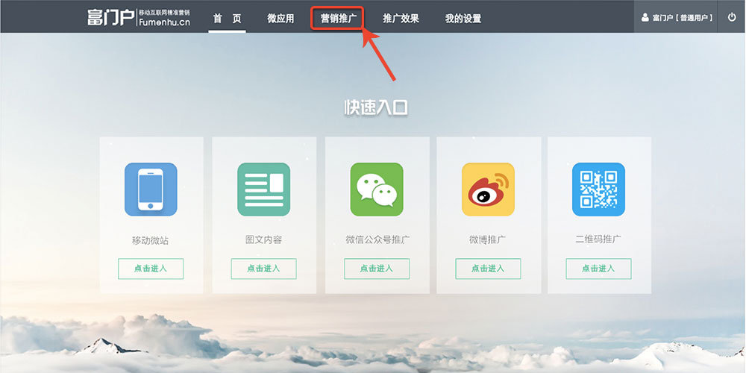Open the 我的设置 tab

[463, 19]
